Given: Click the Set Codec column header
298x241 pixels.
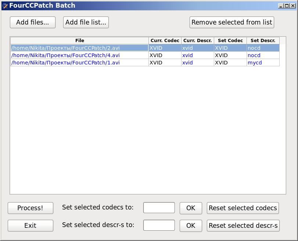Looking at the screenshot, I should [x=230, y=41].
